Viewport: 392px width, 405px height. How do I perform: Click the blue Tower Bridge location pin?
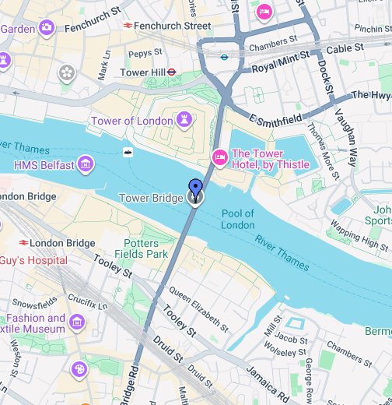(196, 190)
